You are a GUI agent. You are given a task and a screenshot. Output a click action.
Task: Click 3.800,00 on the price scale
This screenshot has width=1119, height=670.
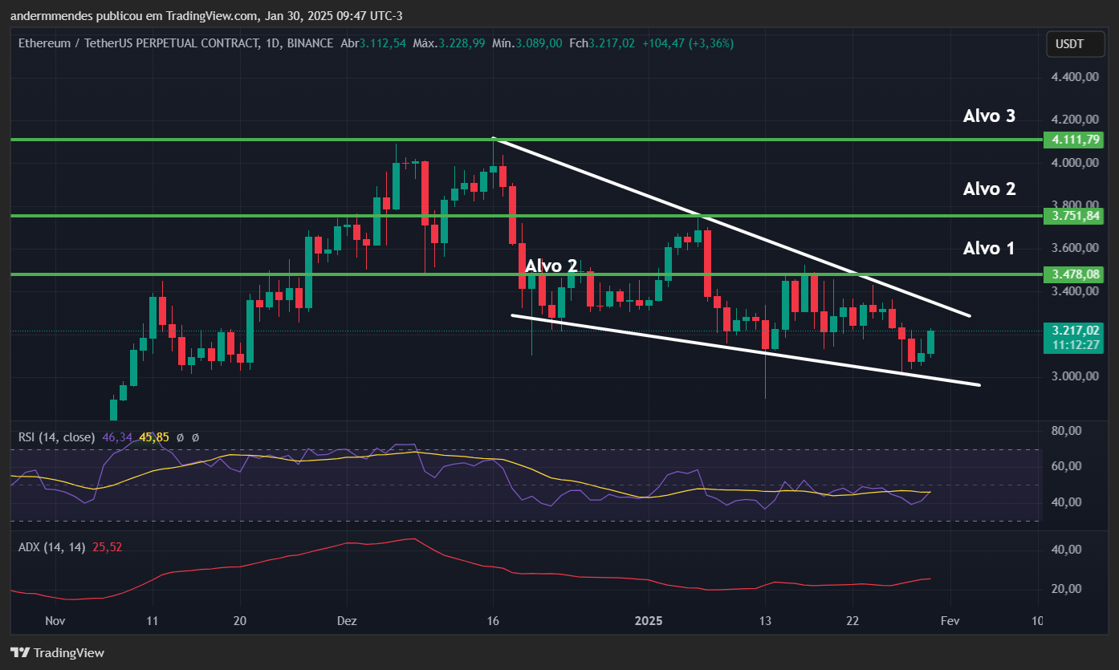(1076, 205)
